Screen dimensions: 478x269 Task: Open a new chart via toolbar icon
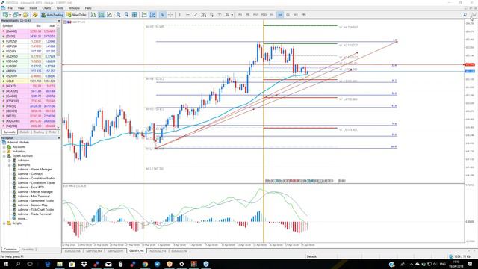(x=5, y=15)
